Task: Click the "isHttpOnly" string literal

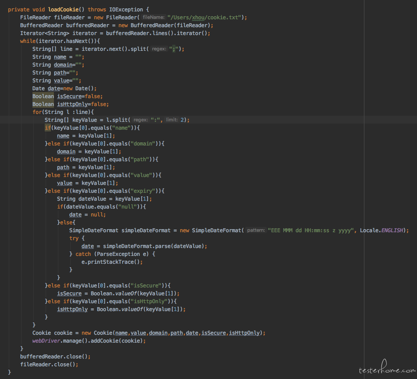Action: pyautogui.click(x=149, y=301)
